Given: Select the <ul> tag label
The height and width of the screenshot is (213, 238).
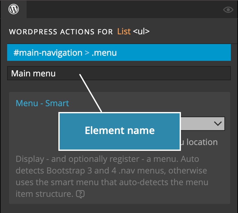Looking at the screenshot, I should [141, 31].
